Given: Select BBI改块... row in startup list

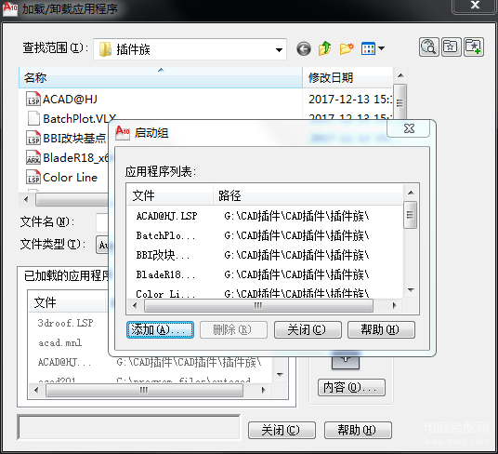Looking at the screenshot, I should (x=265, y=255).
